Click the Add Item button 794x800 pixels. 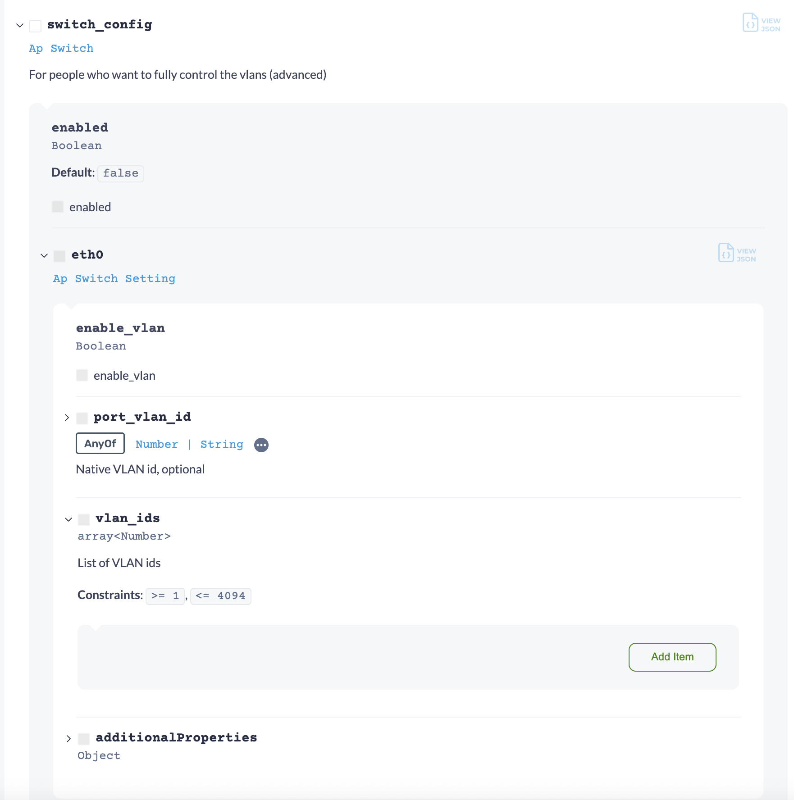[x=672, y=657]
